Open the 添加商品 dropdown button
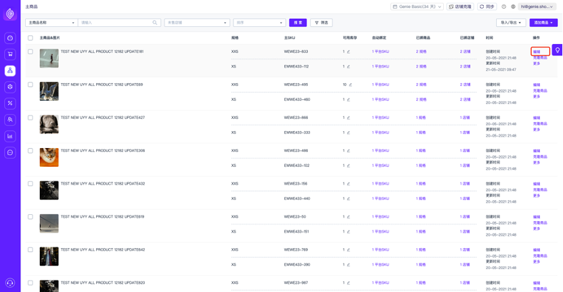 point(543,22)
